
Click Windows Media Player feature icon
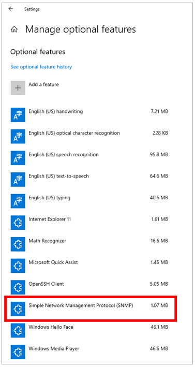[x=18, y=352]
